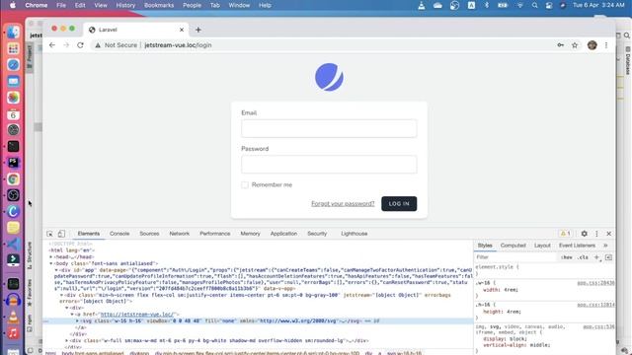This screenshot has height=355, width=632.
Task: Click the browser back arrow
Action: point(52,45)
